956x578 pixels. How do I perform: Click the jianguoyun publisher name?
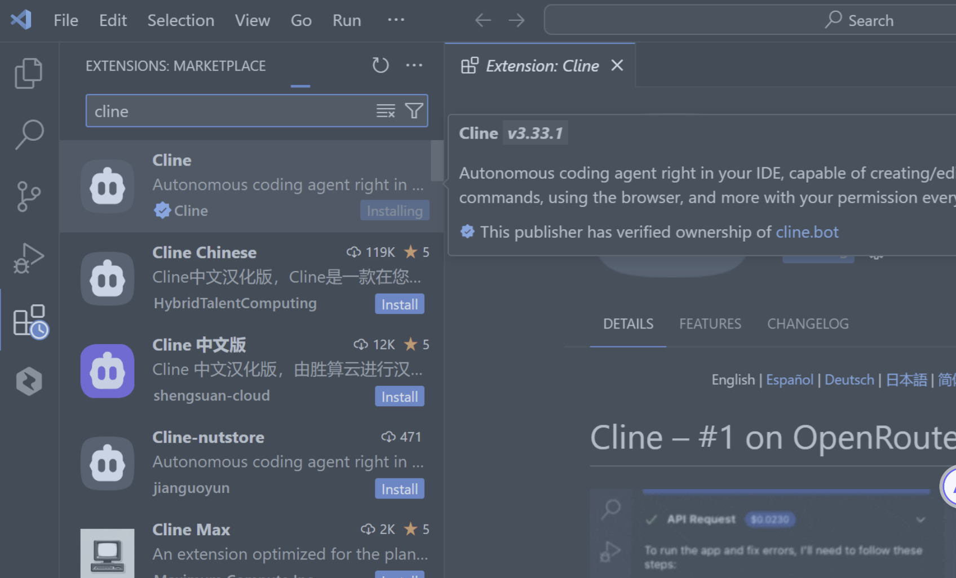tap(191, 488)
